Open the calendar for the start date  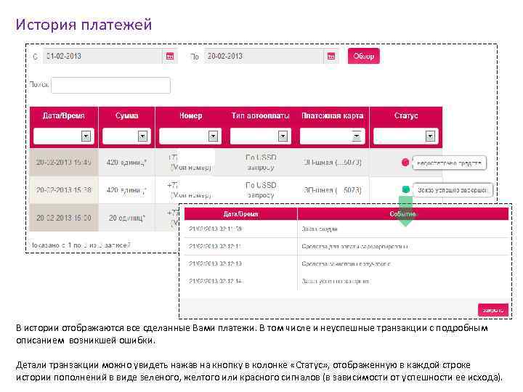pyautogui.click(x=170, y=57)
